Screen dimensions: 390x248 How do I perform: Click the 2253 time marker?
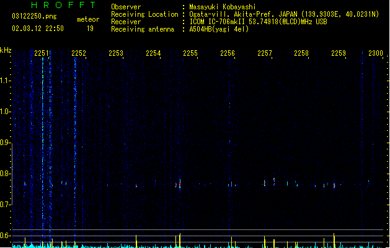(116, 53)
